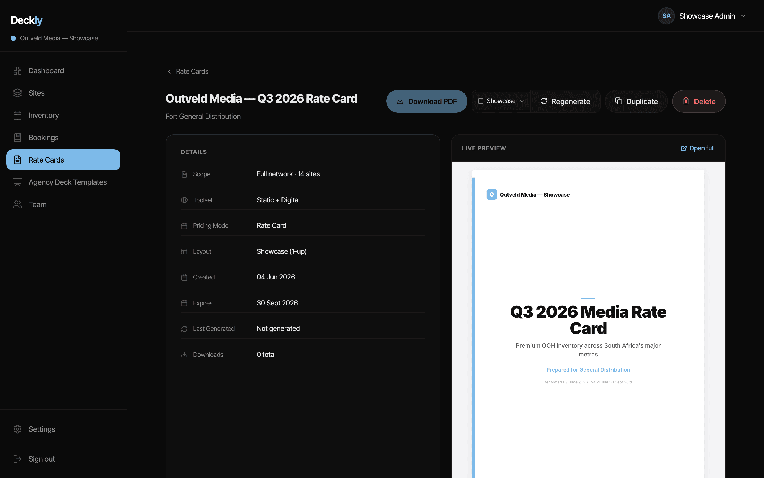Viewport: 764px width, 478px height.
Task: Click the Open full external-link icon
Action: (684, 148)
